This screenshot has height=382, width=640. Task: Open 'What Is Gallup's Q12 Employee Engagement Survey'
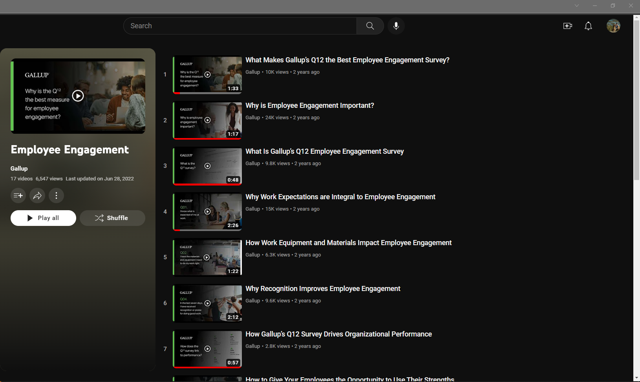(324, 151)
